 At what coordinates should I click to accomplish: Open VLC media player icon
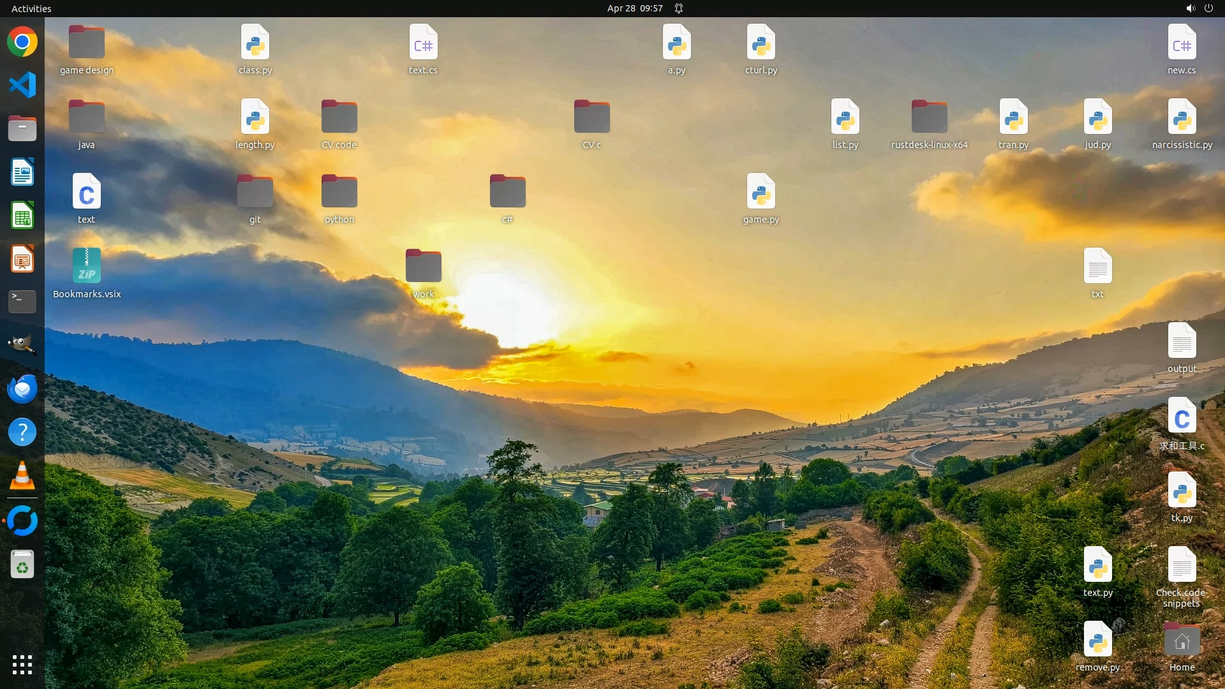(22, 476)
